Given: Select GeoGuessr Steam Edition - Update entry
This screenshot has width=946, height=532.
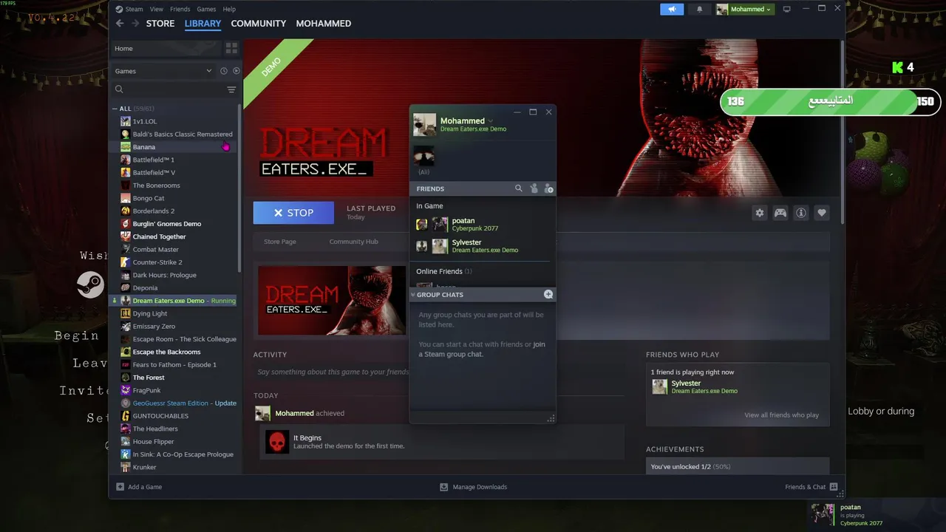Looking at the screenshot, I should click(x=177, y=403).
